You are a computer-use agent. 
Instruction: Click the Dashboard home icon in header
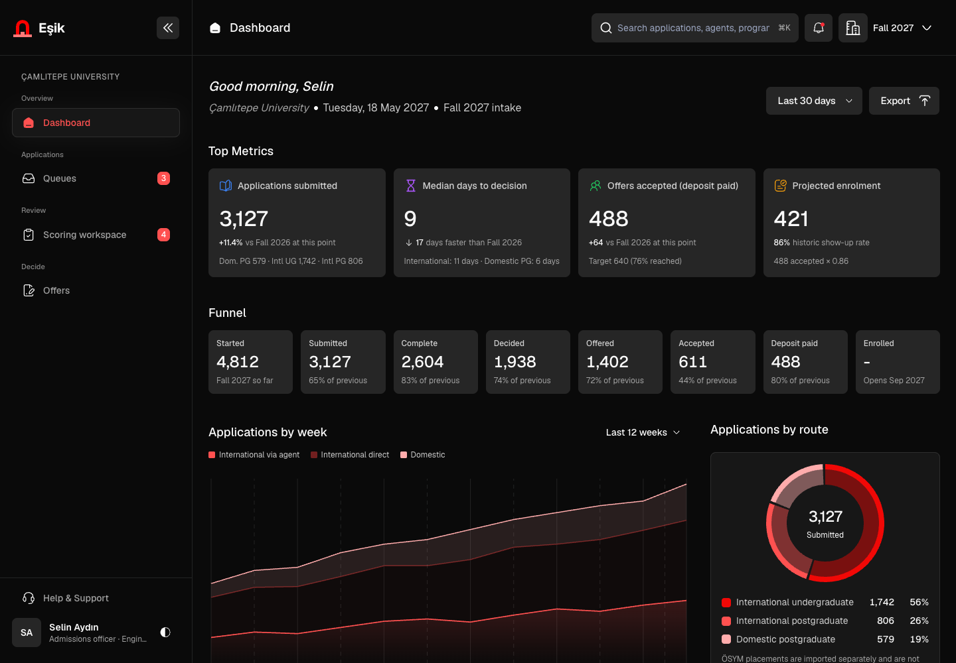[x=215, y=28]
